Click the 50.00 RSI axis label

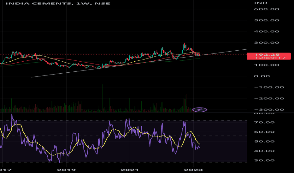[x=264, y=142]
